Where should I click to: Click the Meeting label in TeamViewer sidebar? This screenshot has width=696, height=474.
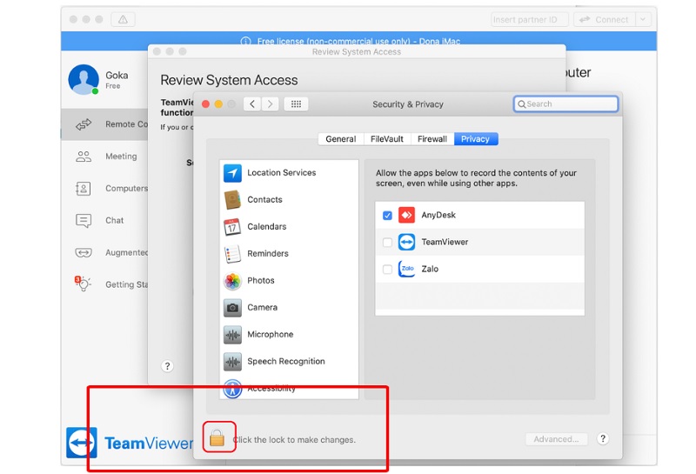pos(121,157)
